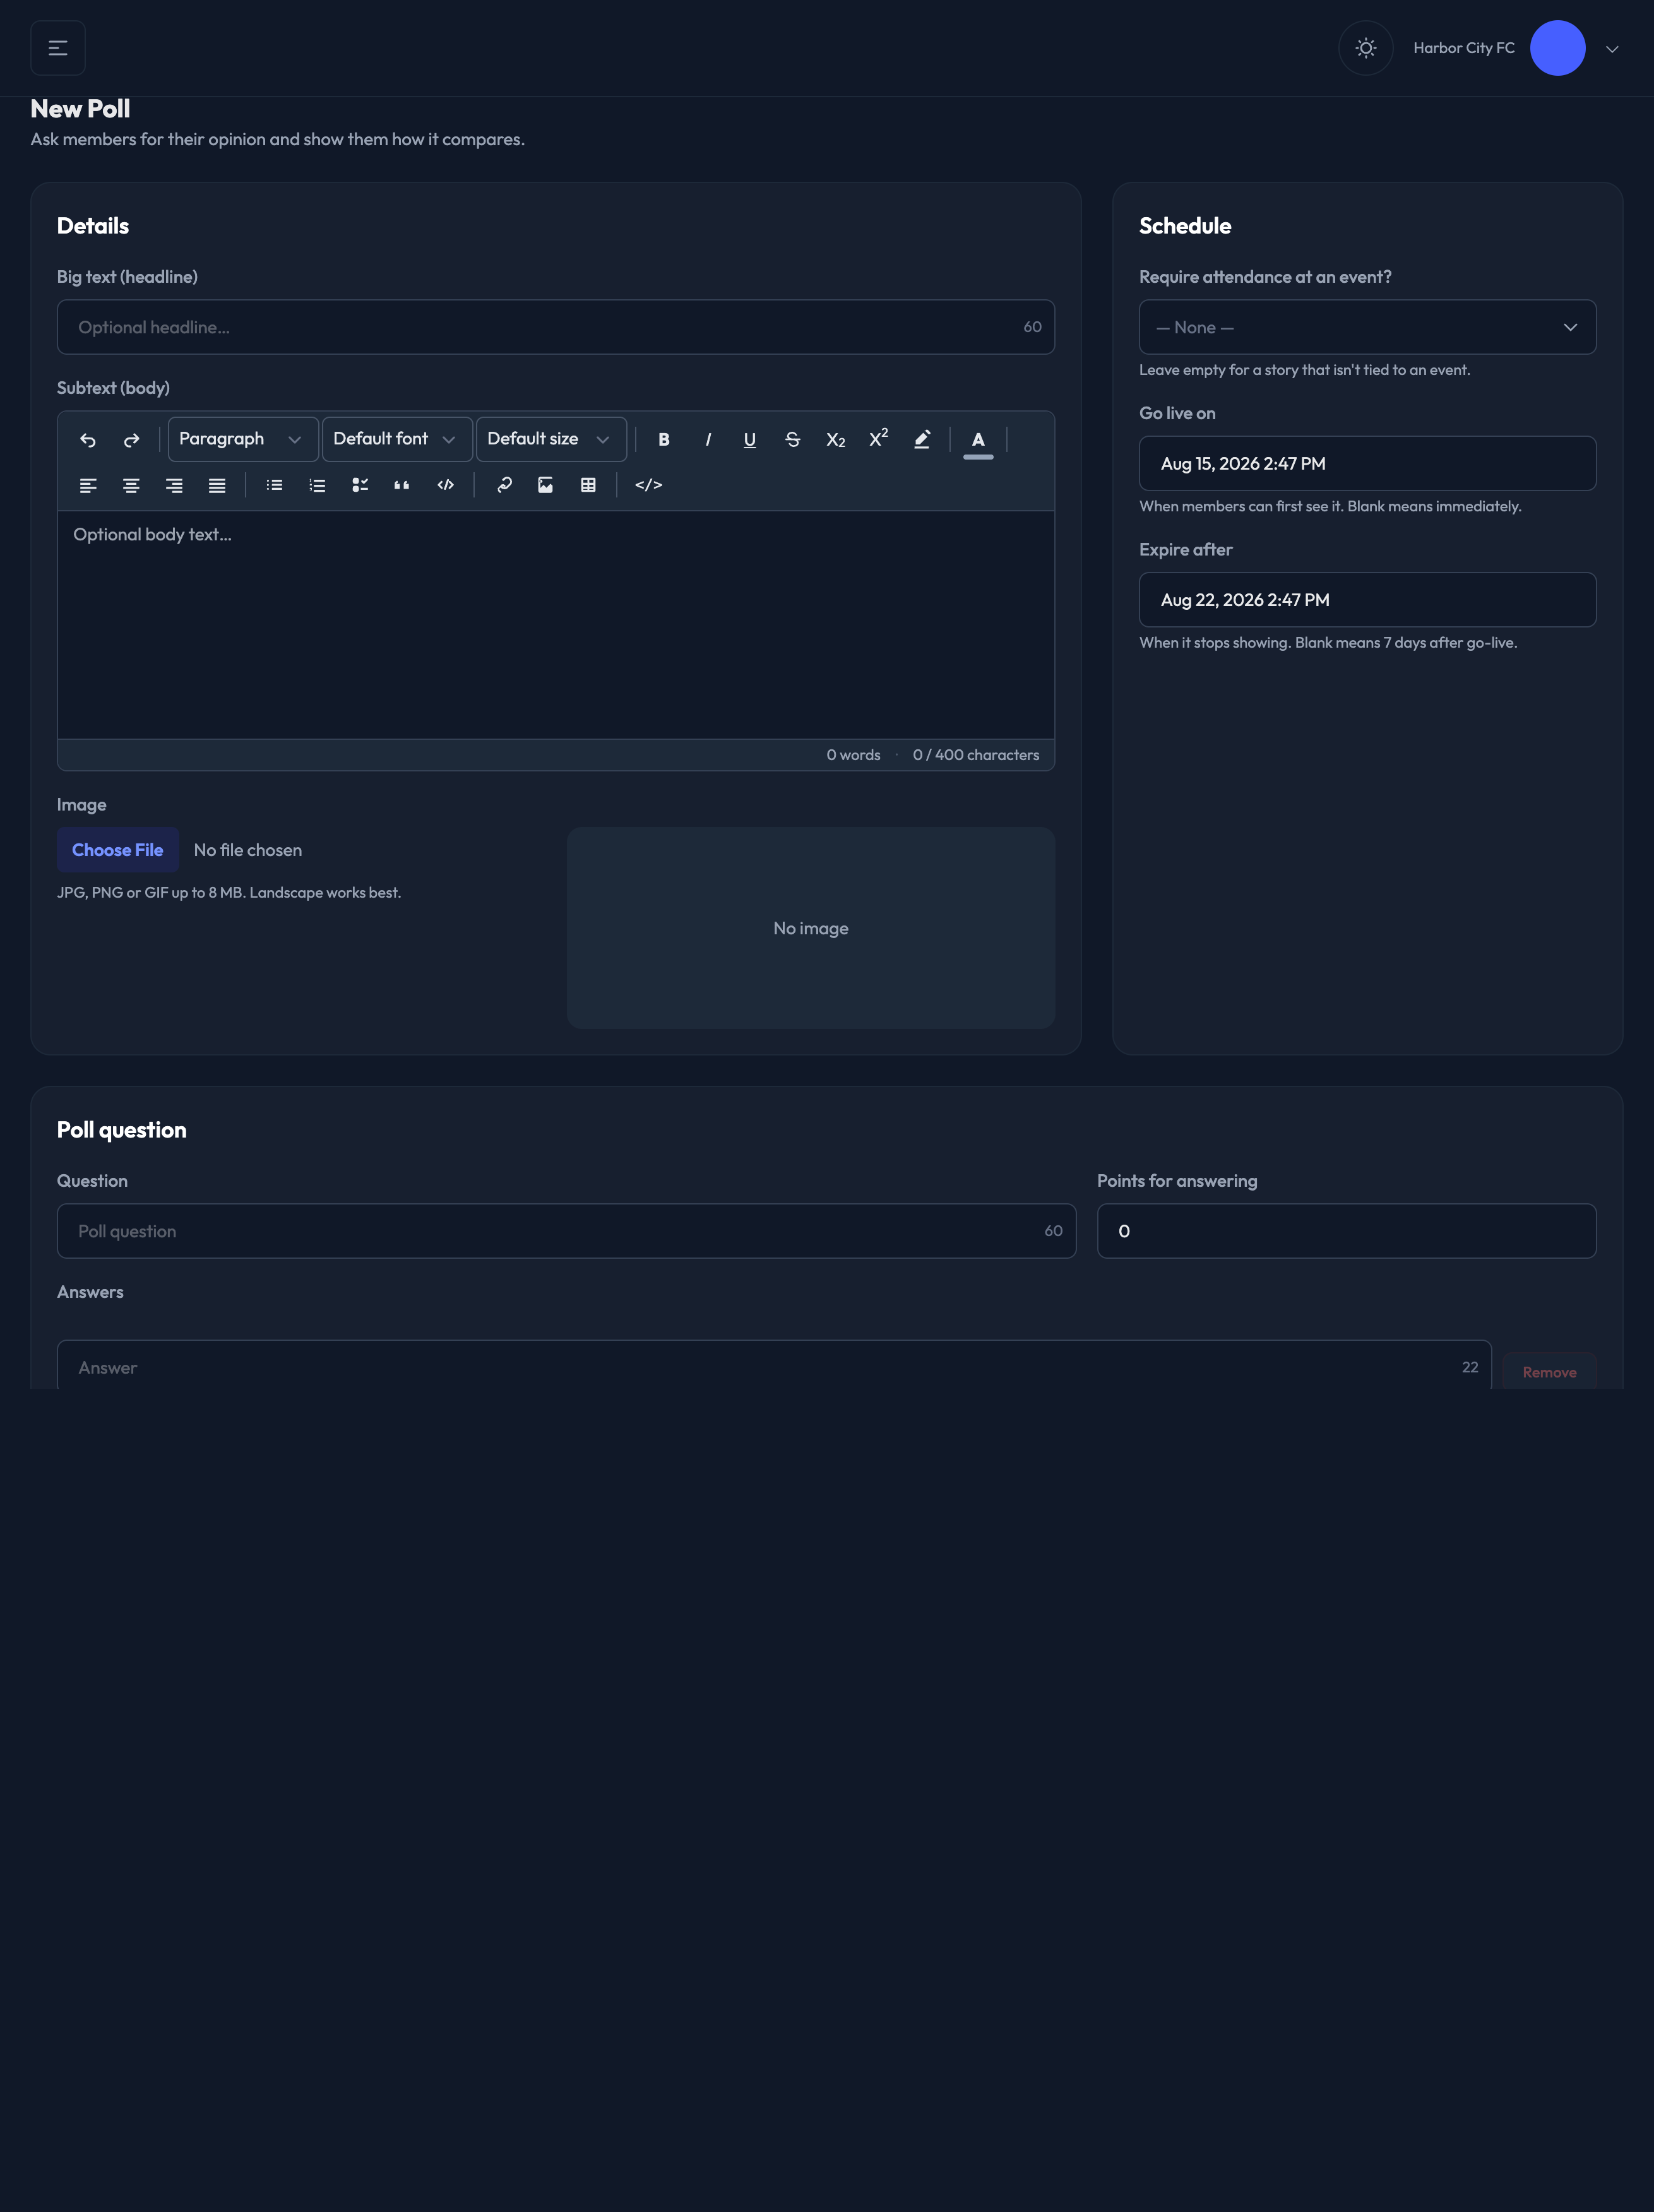Screen dimensions: 1654x2212
Task: Justify the text
Action: (x=217, y=486)
